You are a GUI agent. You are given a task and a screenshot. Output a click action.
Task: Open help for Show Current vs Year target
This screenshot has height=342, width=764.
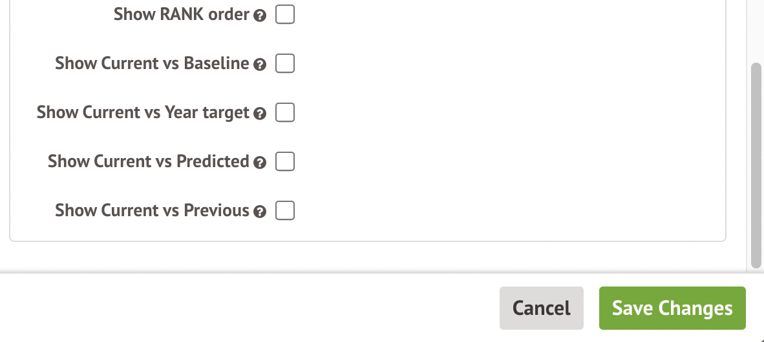(260, 114)
